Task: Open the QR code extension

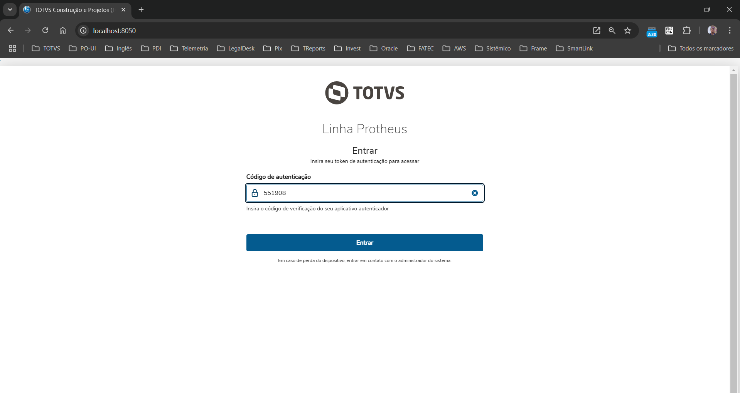Action: pyautogui.click(x=669, y=30)
